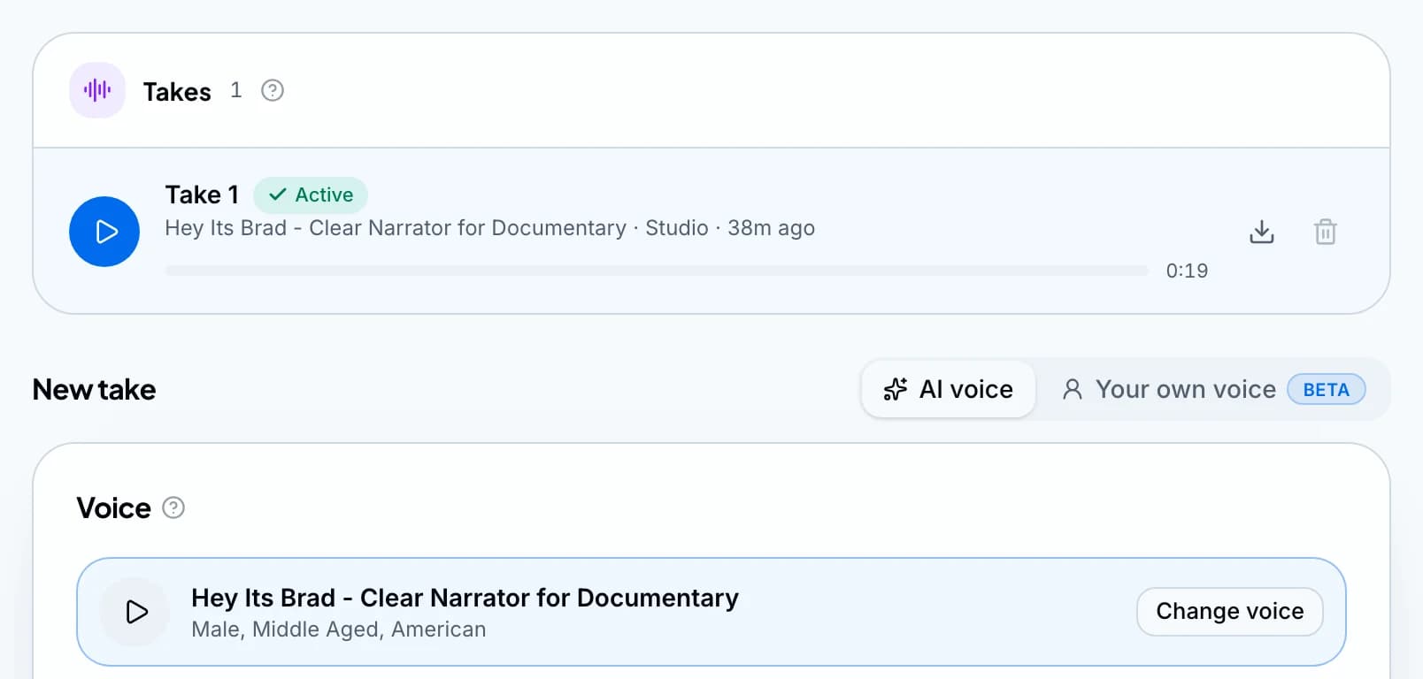Delete Take 1 with trash icon

[1325, 232]
